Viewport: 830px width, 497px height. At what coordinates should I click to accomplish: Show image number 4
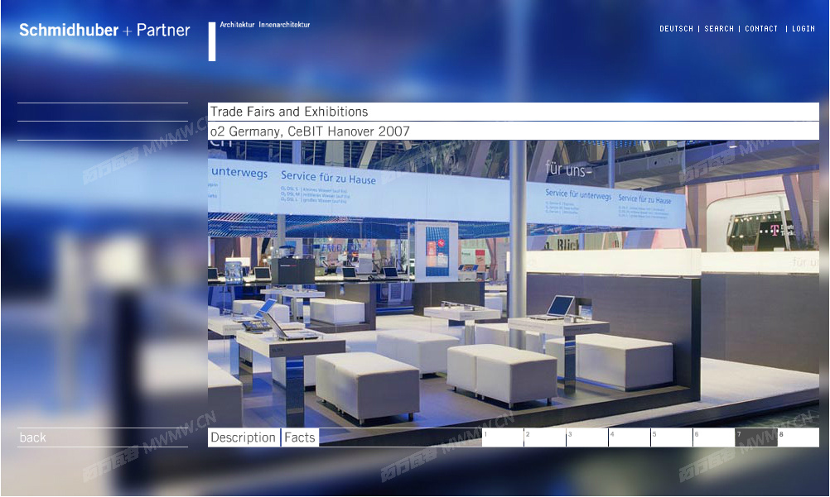(x=630, y=437)
